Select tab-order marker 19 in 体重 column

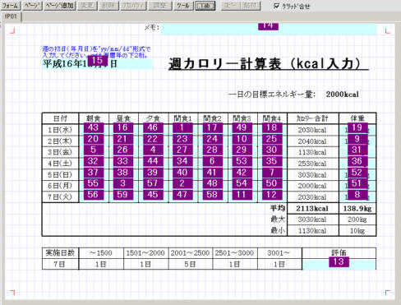point(357,127)
